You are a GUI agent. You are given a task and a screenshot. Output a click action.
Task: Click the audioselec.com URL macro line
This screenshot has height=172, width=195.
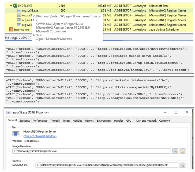click(x=97, y=50)
